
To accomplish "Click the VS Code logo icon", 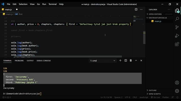I will point(3,4).
